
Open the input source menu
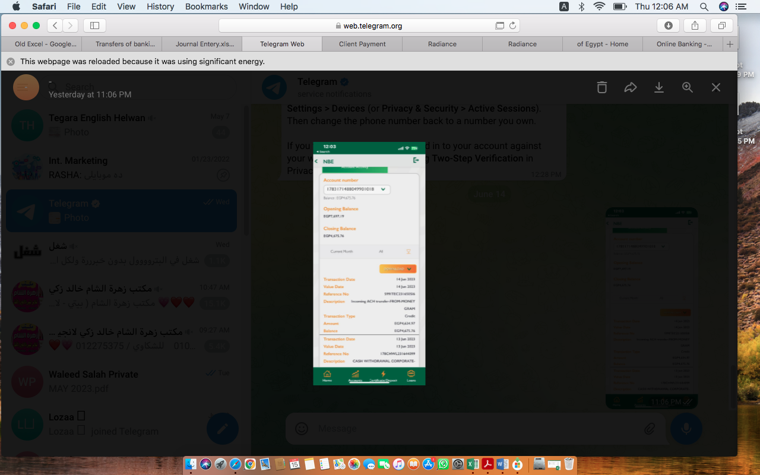pyautogui.click(x=564, y=7)
